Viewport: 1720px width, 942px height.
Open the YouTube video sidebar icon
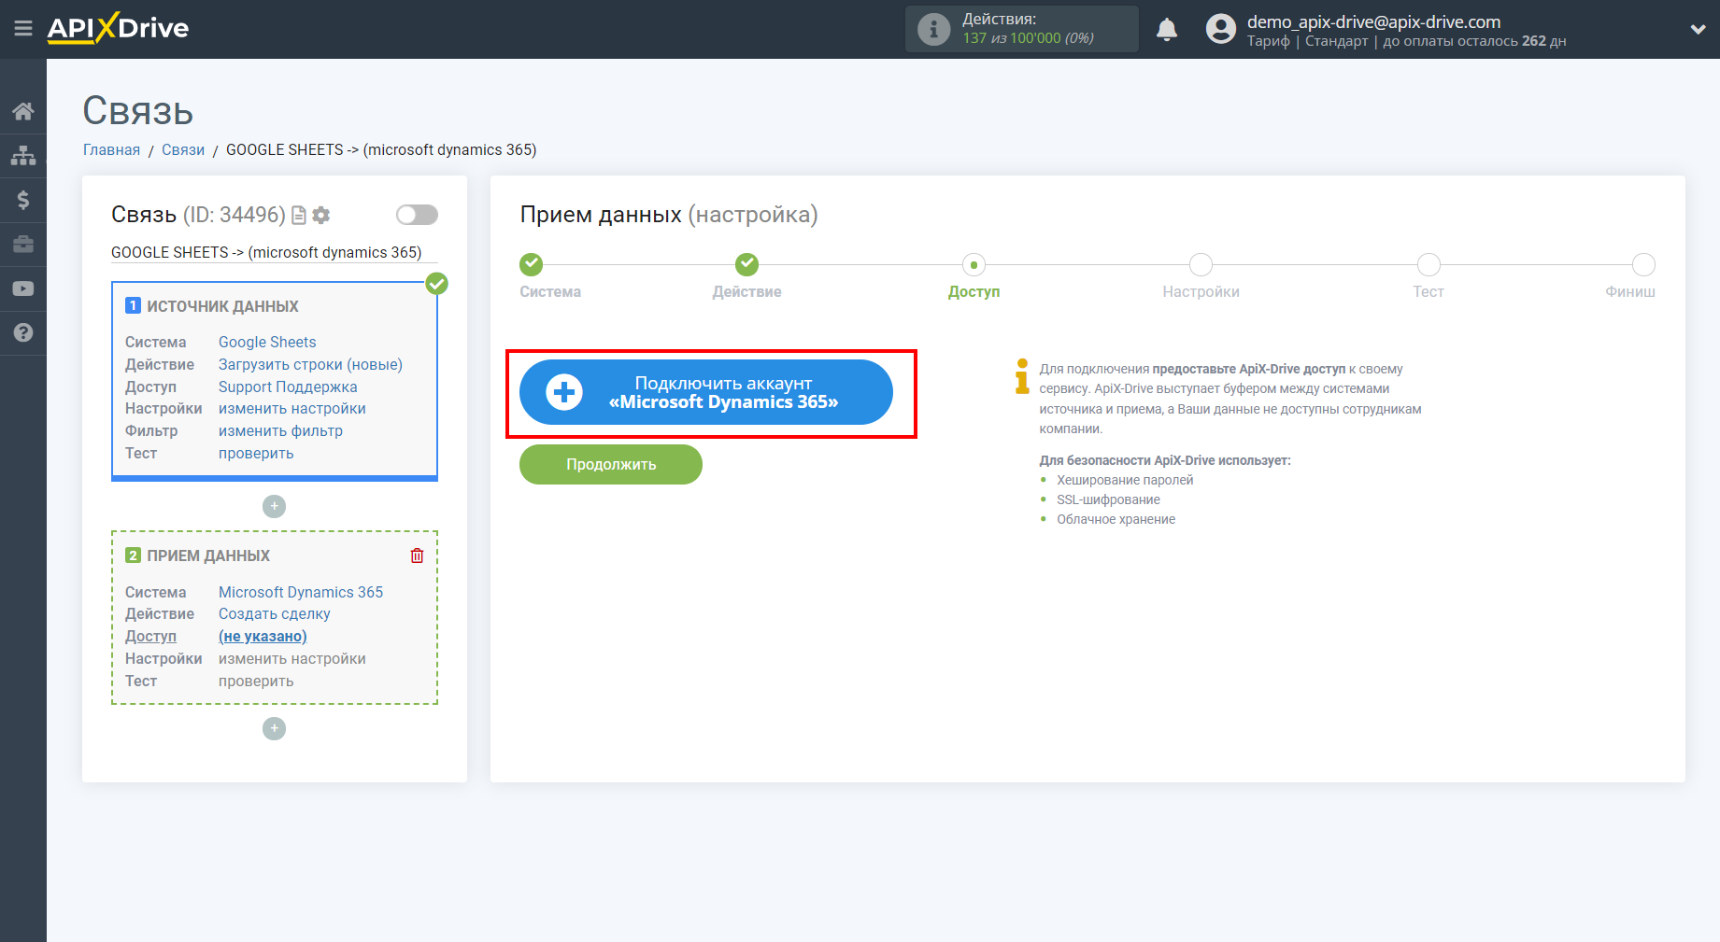(23, 288)
